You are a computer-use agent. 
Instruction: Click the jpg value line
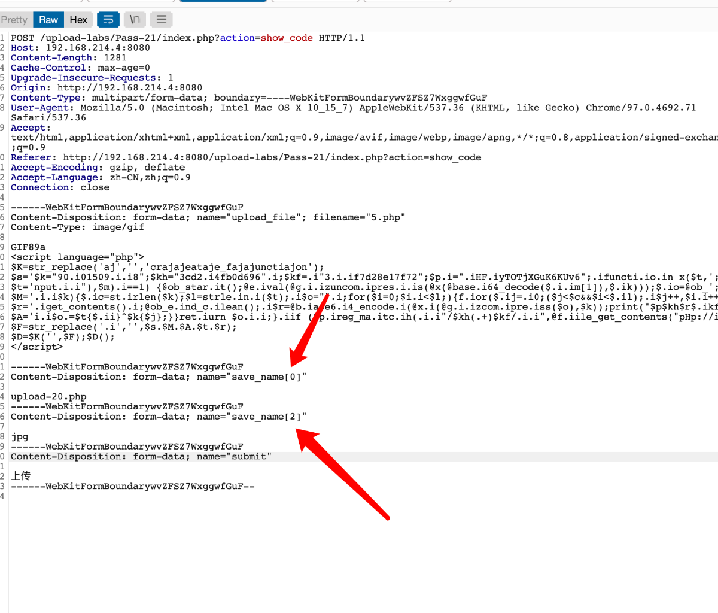coord(20,437)
